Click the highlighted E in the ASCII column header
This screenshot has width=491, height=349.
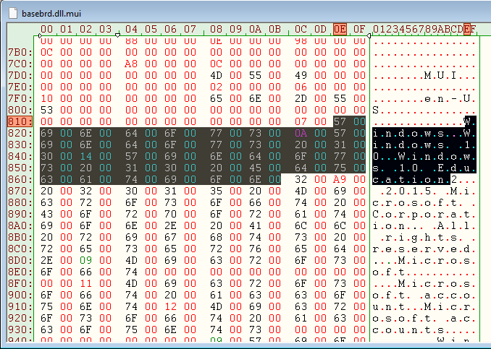pos(467,29)
